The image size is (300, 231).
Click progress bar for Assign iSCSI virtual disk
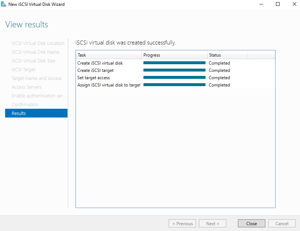pyautogui.click(x=174, y=85)
